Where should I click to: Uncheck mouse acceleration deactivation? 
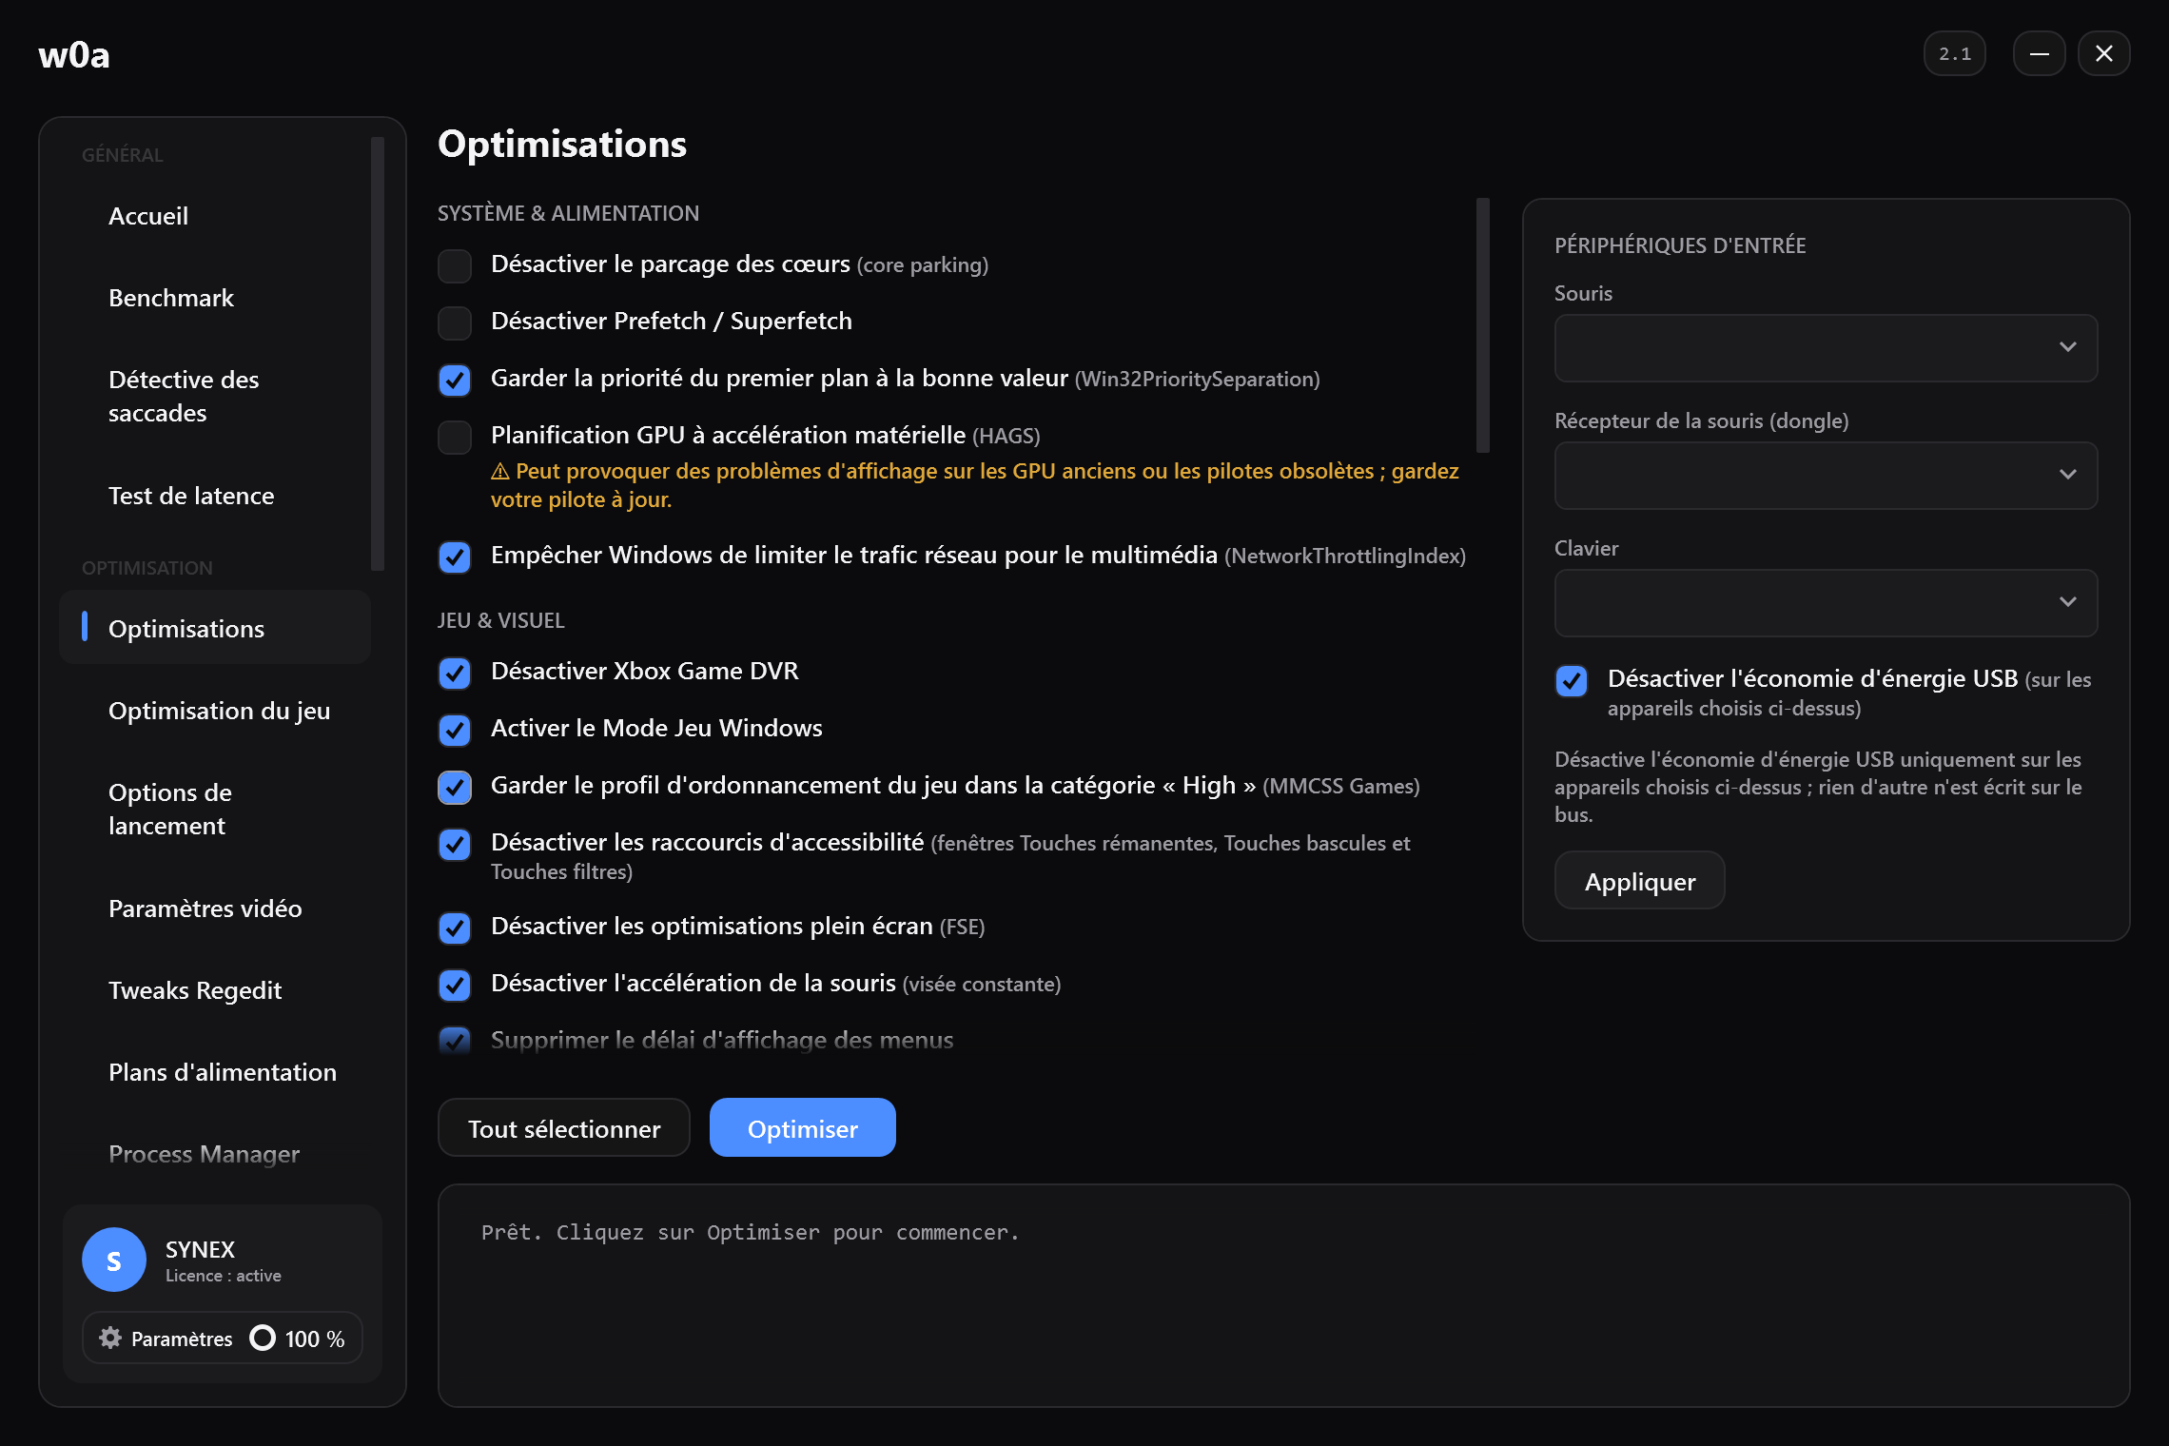click(x=455, y=985)
